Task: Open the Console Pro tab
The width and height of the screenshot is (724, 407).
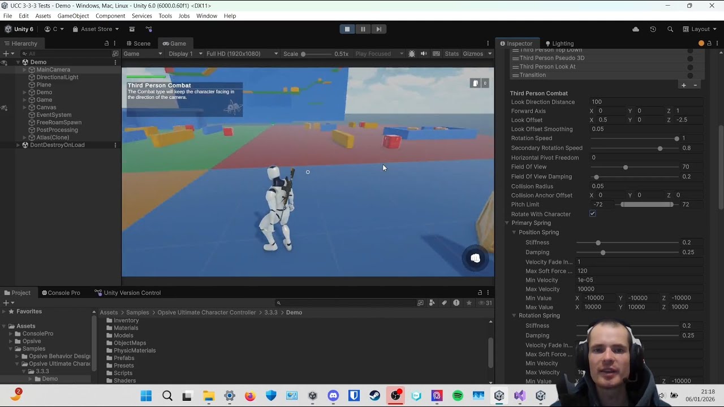Action: point(61,293)
